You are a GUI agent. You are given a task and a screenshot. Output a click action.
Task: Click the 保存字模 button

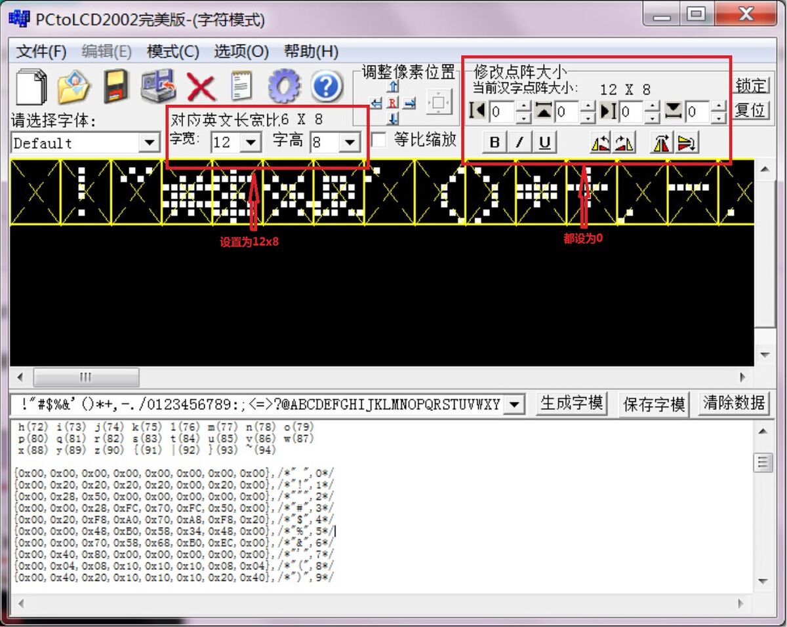[654, 404]
